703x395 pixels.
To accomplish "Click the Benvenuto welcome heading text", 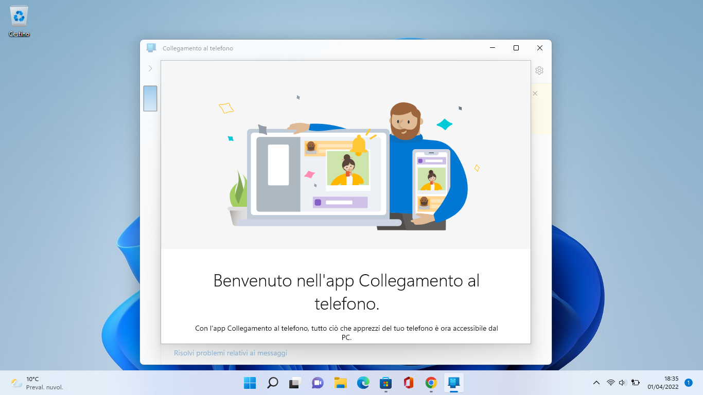I will [x=346, y=292].
